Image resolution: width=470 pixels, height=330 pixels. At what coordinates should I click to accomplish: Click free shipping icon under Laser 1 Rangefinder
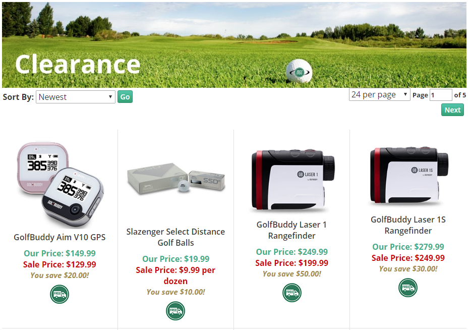(x=292, y=293)
